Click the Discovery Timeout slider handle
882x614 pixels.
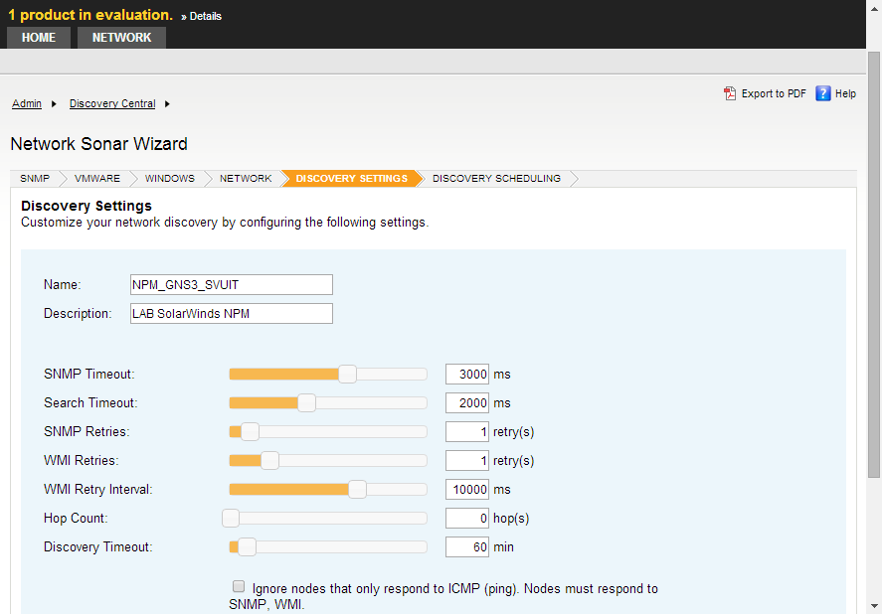click(247, 547)
